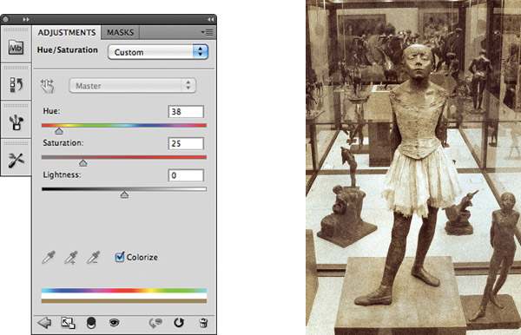
Task: Click the Hue: label
Action: (x=51, y=111)
